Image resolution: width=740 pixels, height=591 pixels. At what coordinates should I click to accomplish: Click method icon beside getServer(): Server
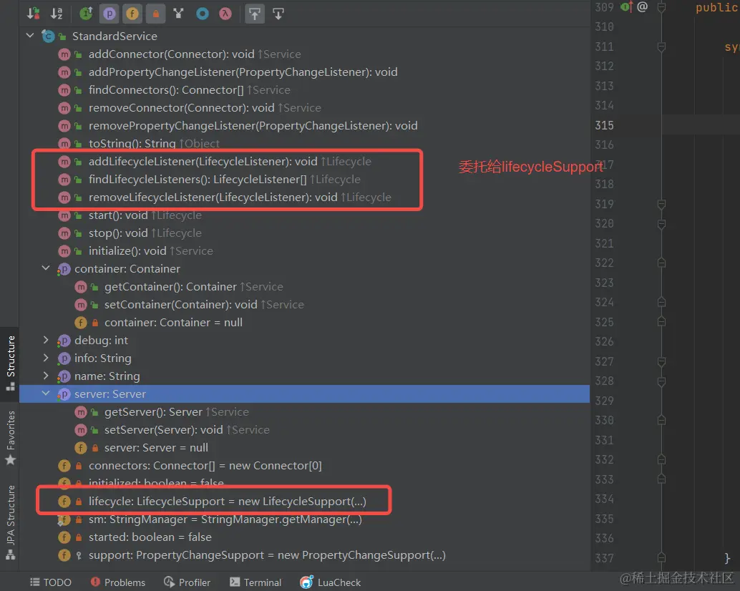(x=81, y=412)
